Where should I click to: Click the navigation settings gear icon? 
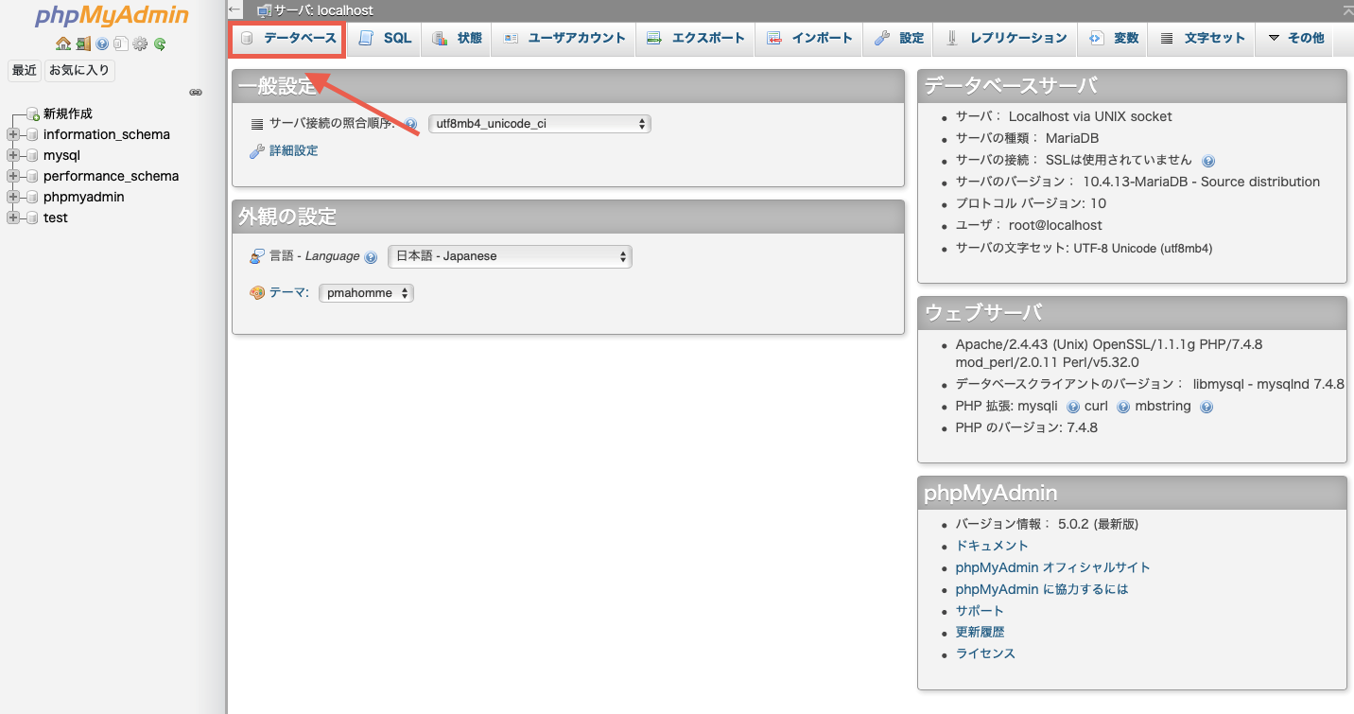[x=140, y=44]
